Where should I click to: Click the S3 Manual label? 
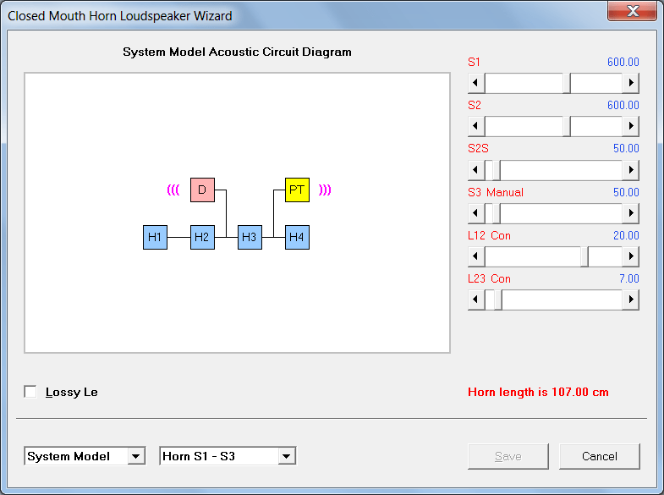[496, 192]
